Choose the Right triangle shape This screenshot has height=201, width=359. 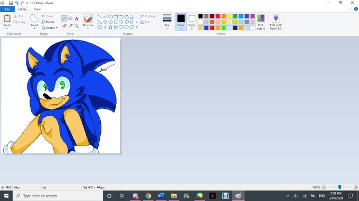click(x=100, y=22)
